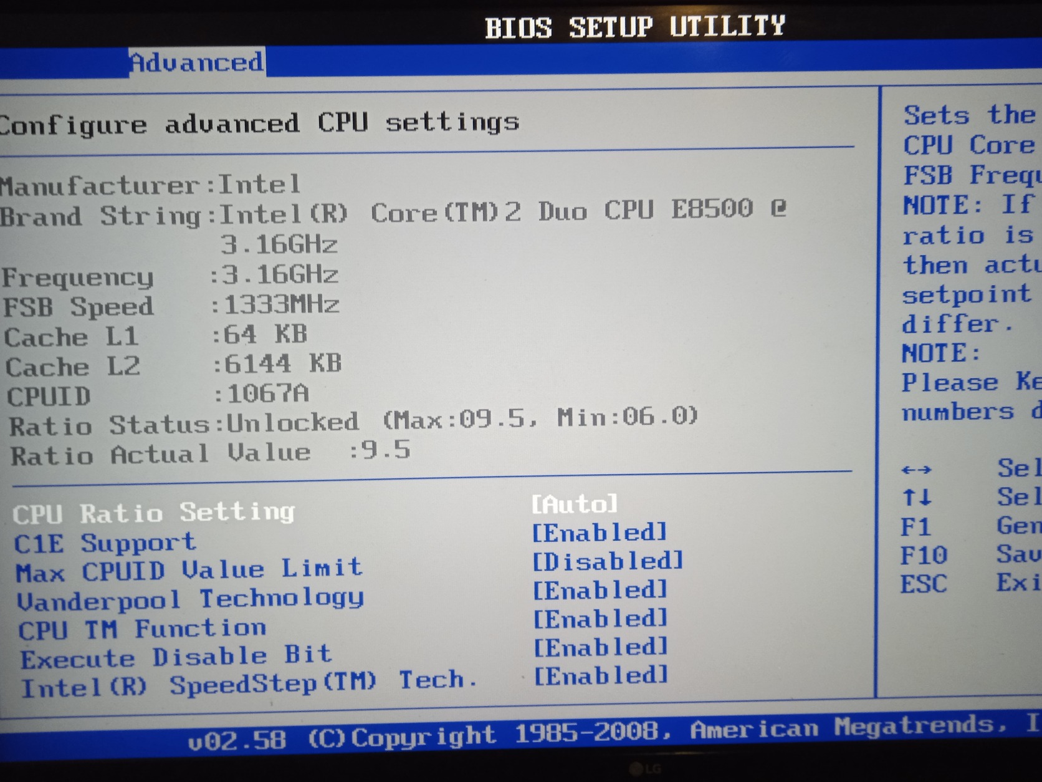The height and width of the screenshot is (782, 1042).
Task: Open the CPU Ratio Setting Auto value
Action: [575, 504]
